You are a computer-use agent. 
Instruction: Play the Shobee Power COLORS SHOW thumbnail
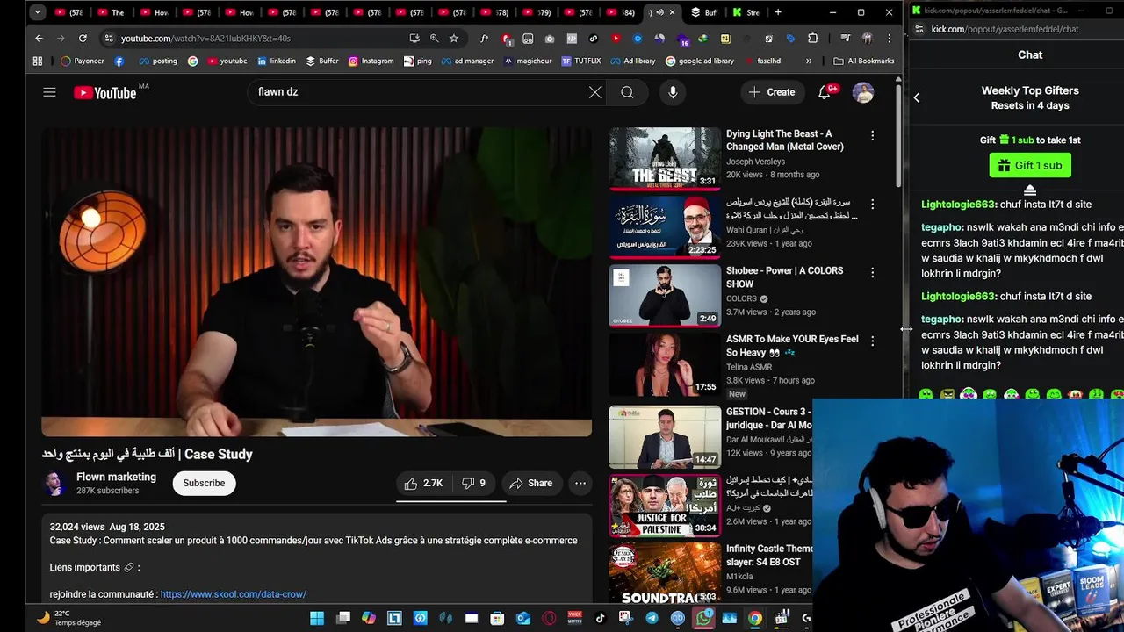click(x=665, y=295)
